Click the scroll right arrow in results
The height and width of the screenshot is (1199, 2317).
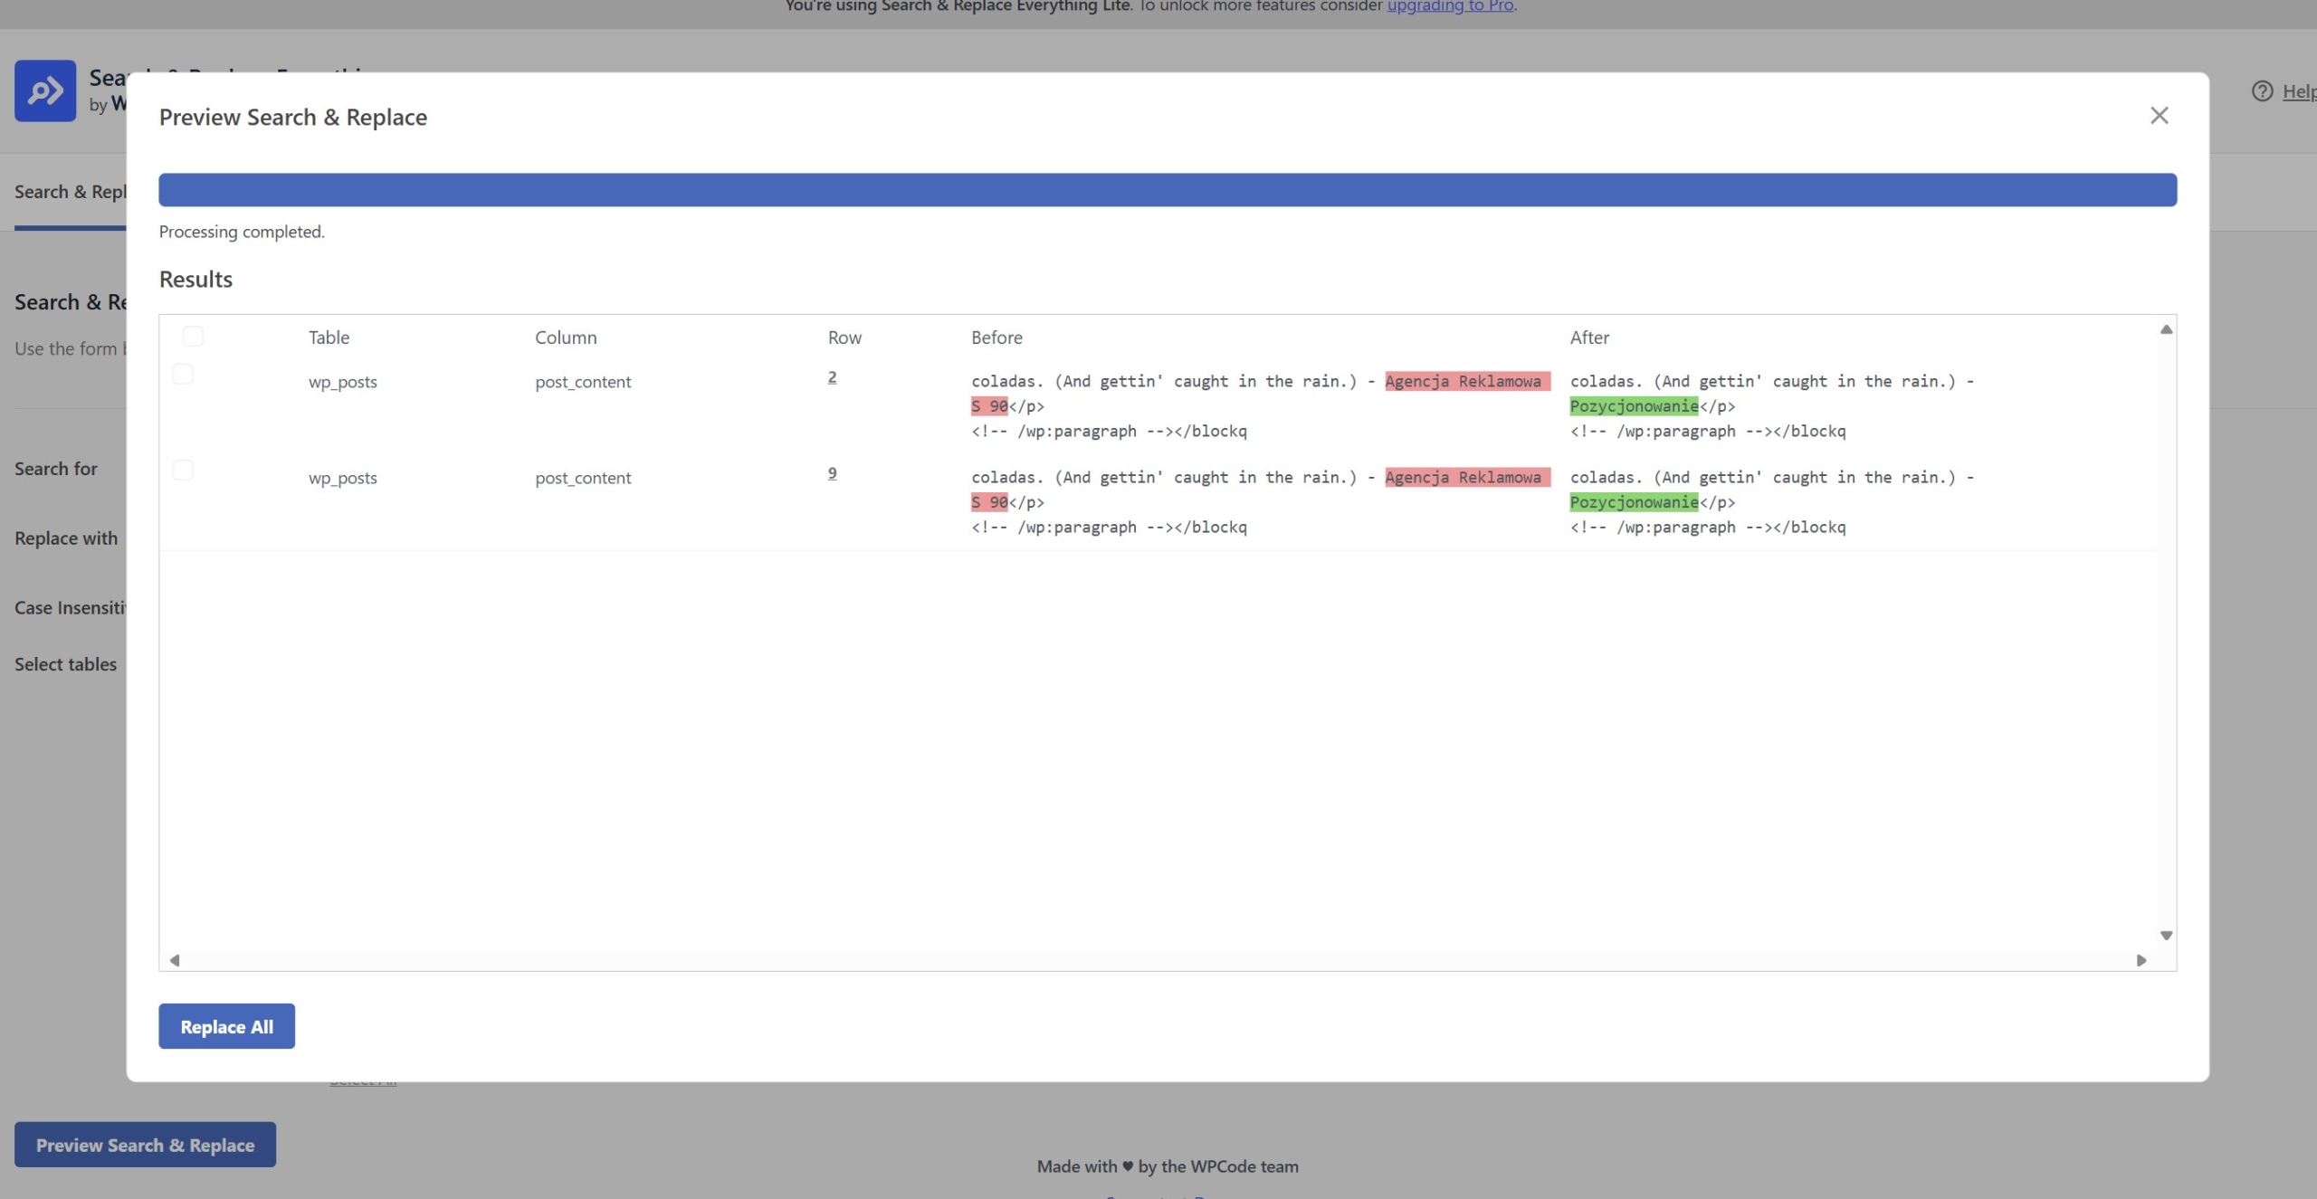pyautogui.click(x=2141, y=960)
